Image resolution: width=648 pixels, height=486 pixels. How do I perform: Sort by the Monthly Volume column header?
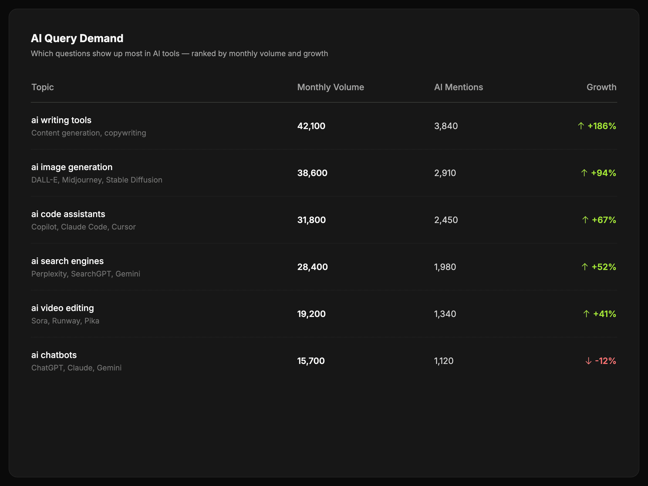pyautogui.click(x=330, y=87)
